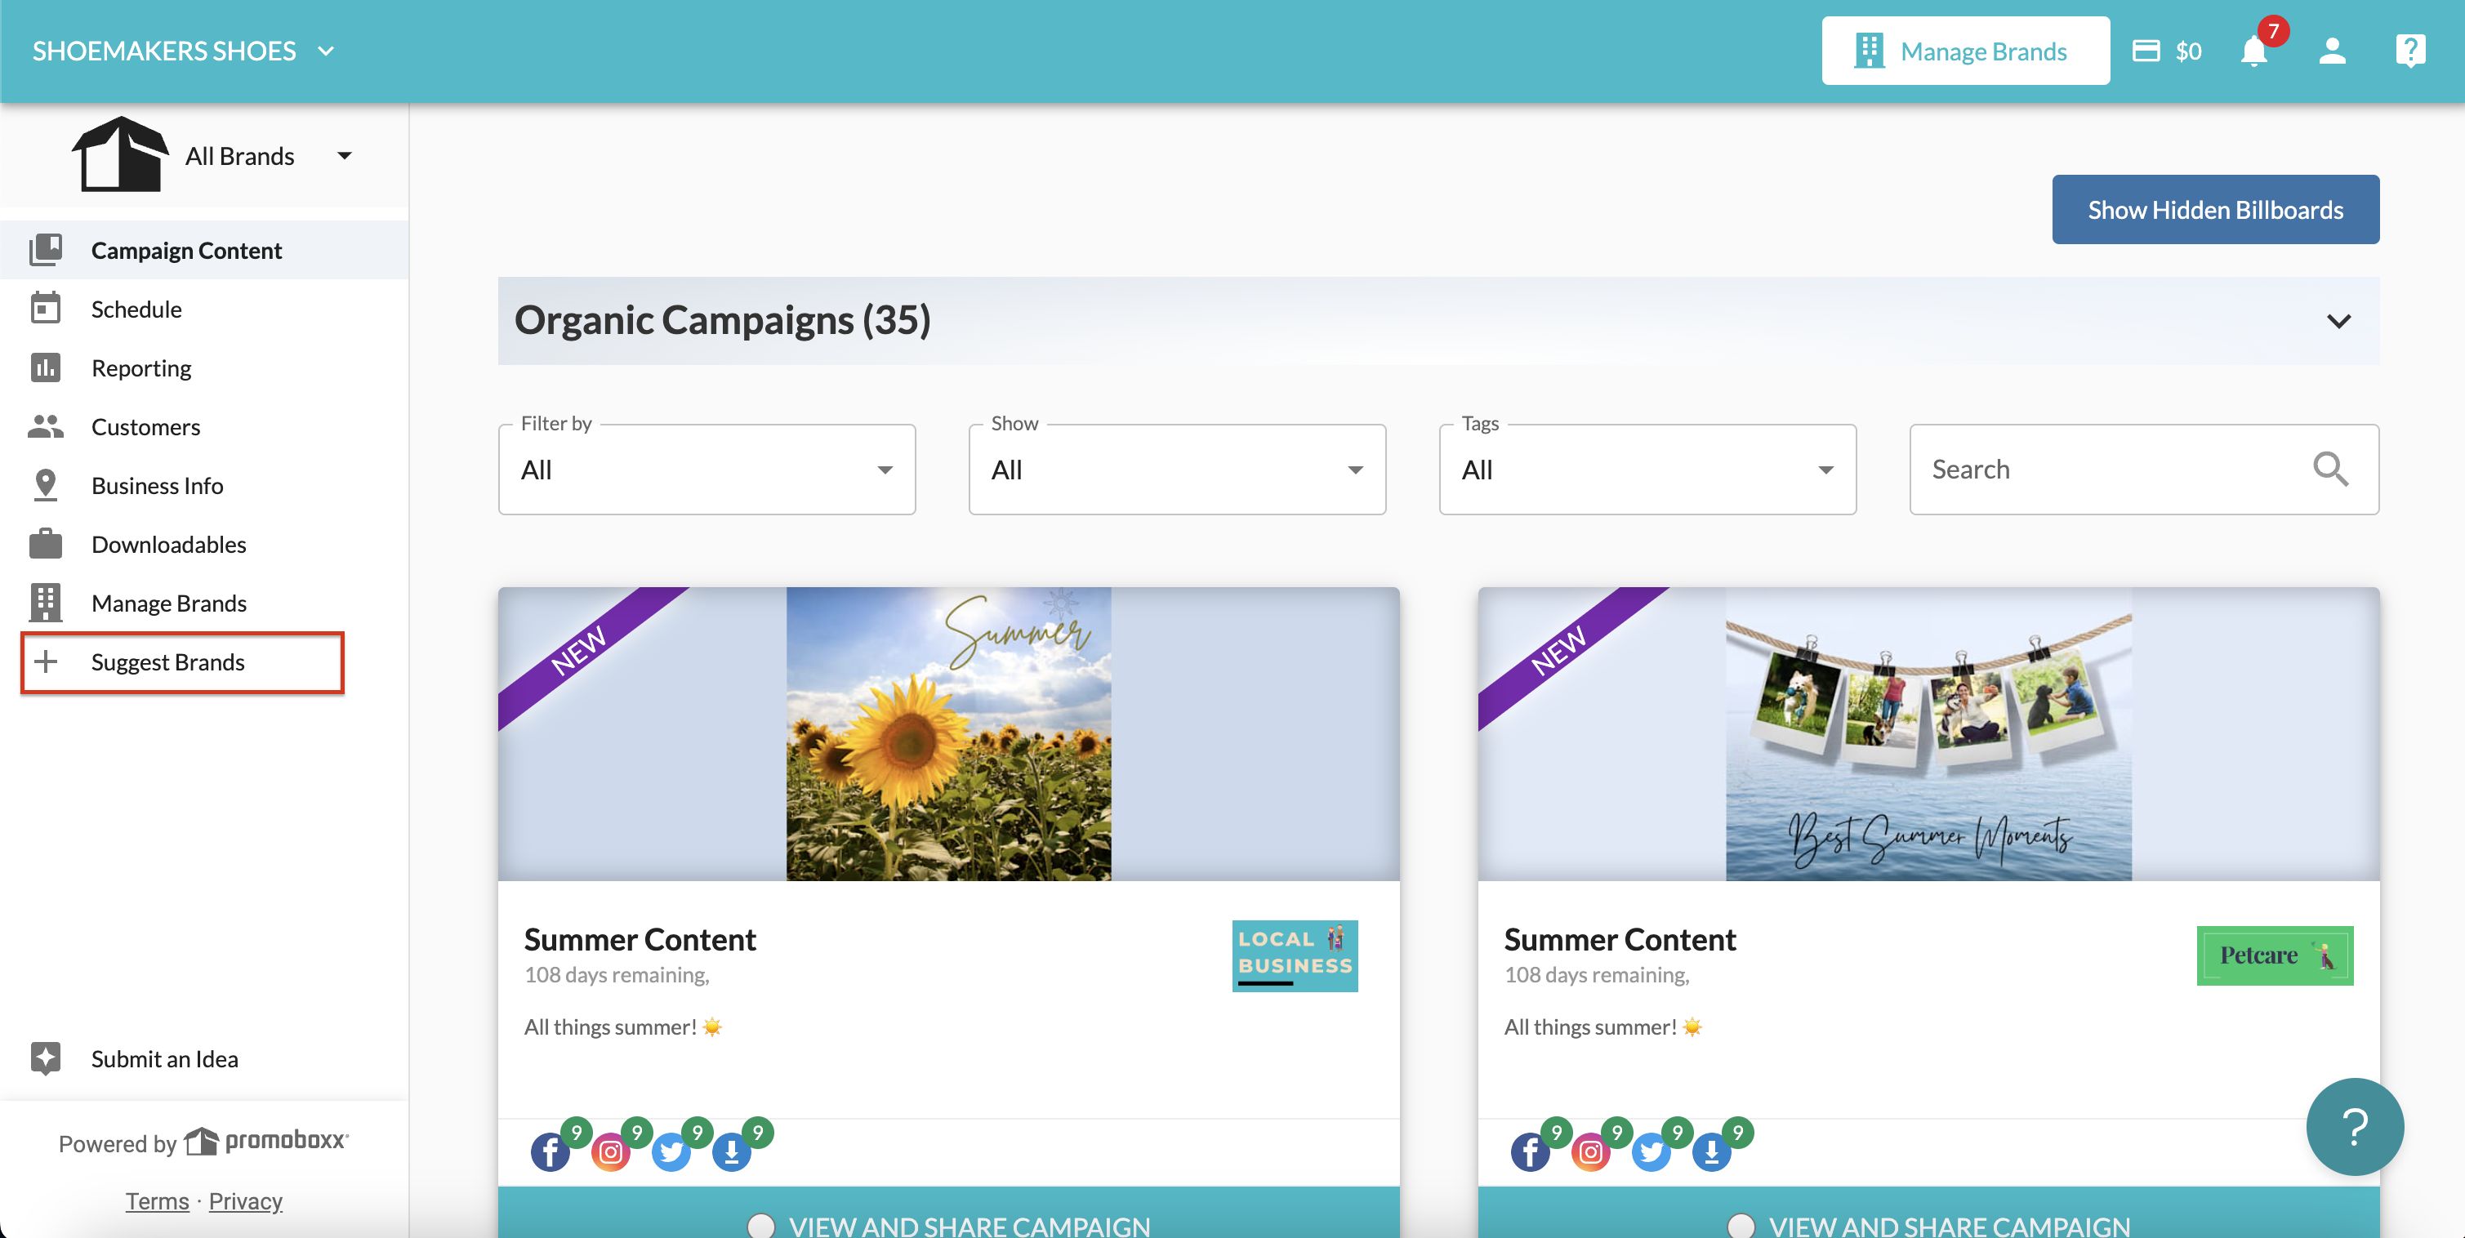Open the Tags dropdown
This screenshot has width=2465, height=1238.
pos(1647,469)
